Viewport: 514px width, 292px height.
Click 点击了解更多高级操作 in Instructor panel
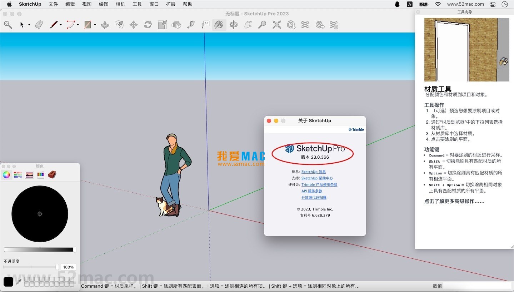coord(454,201)
